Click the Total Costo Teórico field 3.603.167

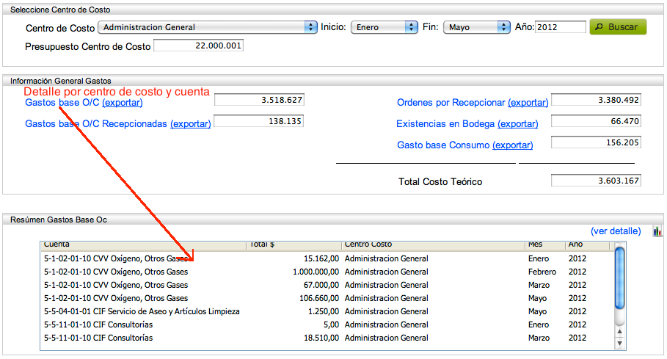pyautogui.click(x=596, y=181)
